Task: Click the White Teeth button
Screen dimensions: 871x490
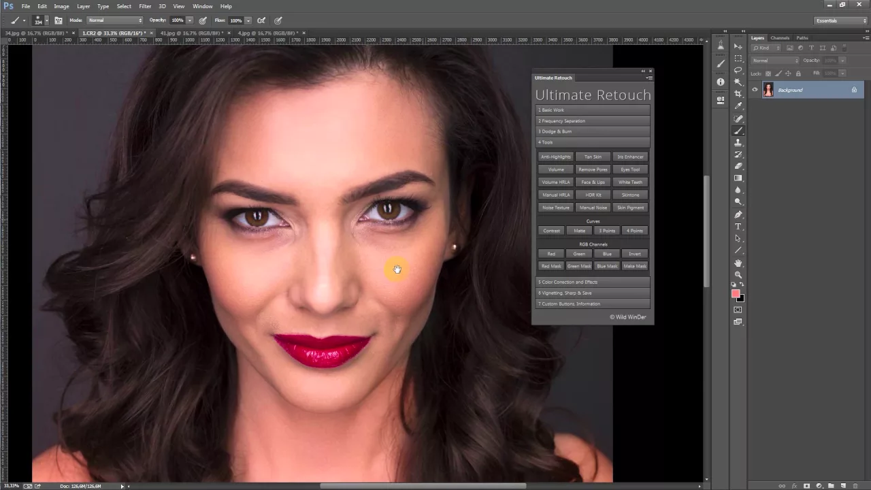Action: [630, 182]
